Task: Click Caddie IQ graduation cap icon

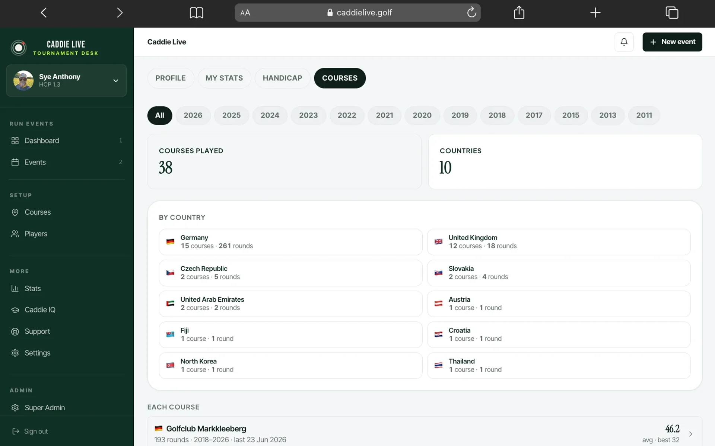Action: pos(15,309)
